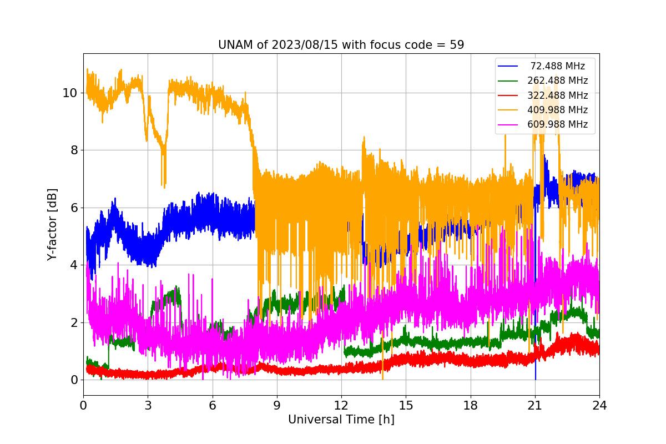Viewport: 666px width, 444px height.
Task: Click the magenta legend line swatch
Action: [508, 124]
